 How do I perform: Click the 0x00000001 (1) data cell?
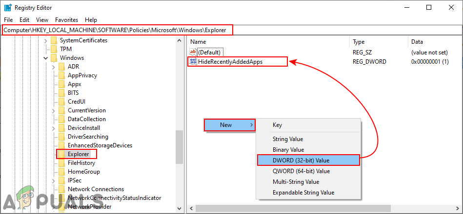coord(430,61)
